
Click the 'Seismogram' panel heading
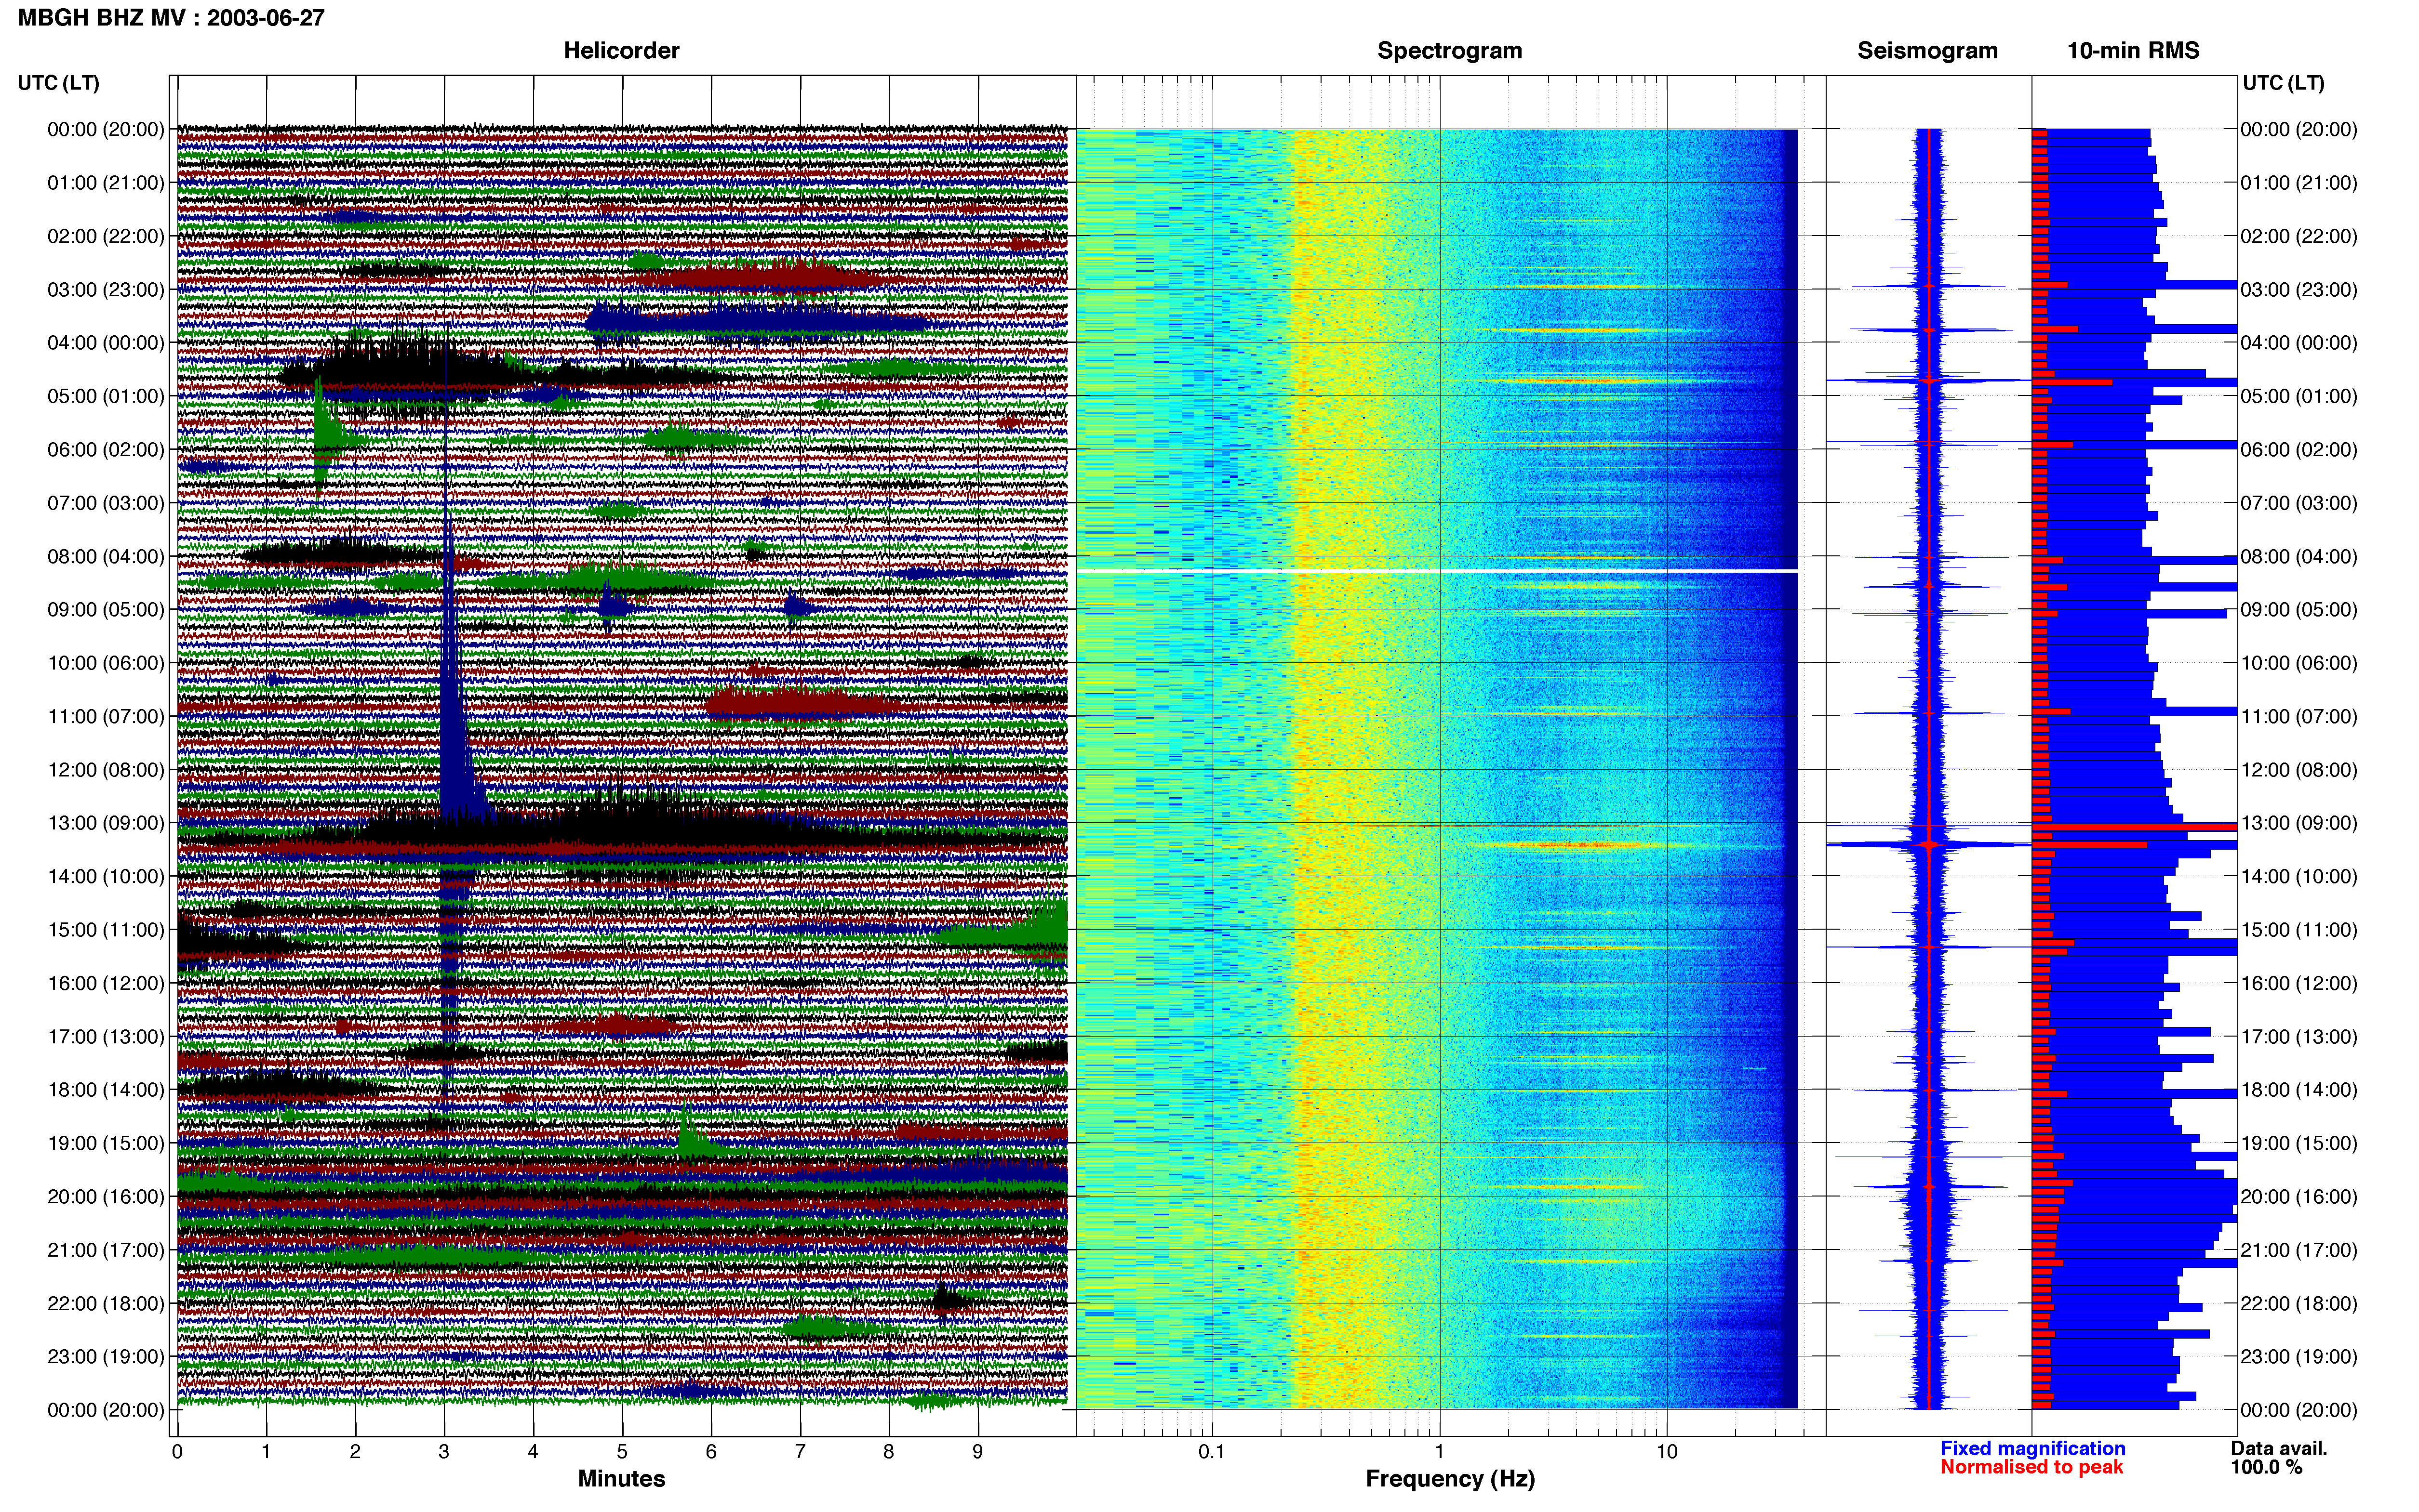click(x=1927, y=51)
